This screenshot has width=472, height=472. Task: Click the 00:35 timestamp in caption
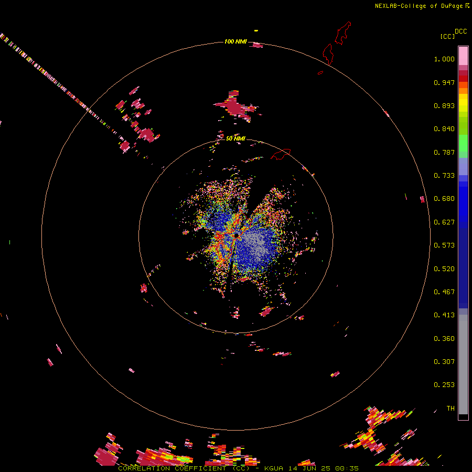click(x=347, y=468)
